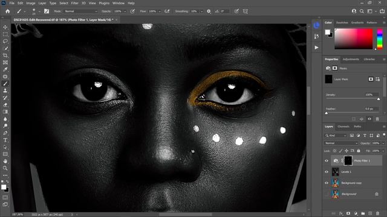Open the Actions play panel icon
The height and width of the screenshot is (217, 387).
[x=316, y=48]
